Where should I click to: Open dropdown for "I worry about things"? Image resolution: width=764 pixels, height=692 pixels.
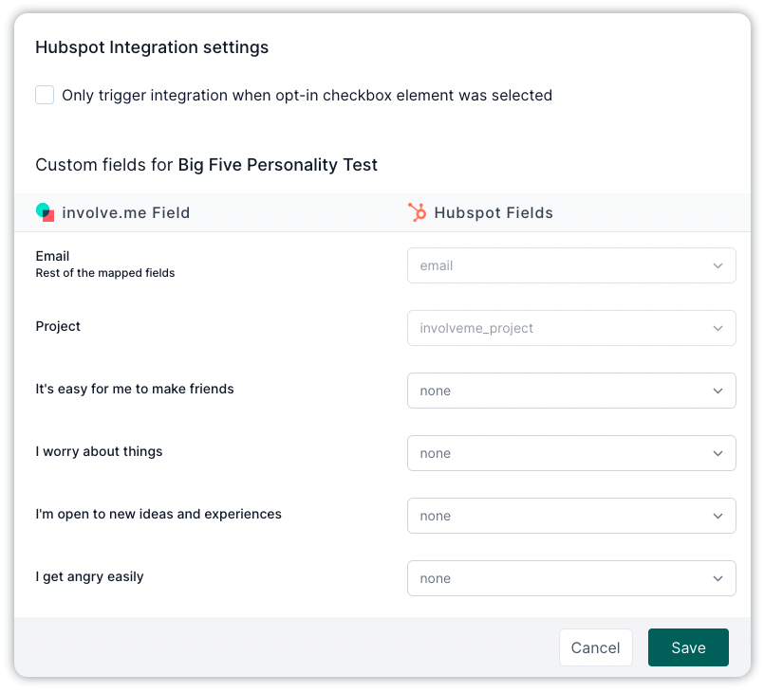(571, 453)
